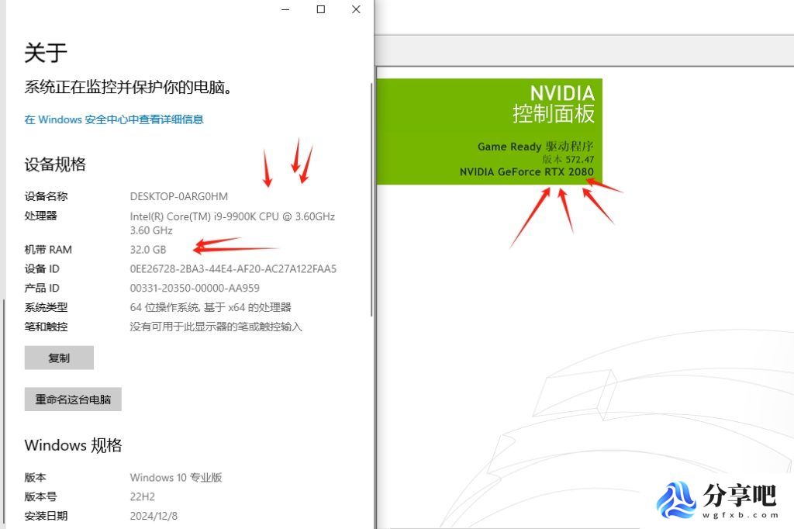The width and height of the screenshot is (794, 529).
Task: Maximize the About settings window
Action: click(x=320, y=9)
